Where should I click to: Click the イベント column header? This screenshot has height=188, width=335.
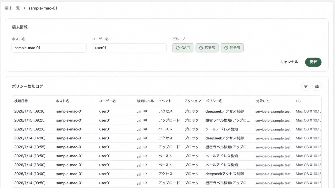(x=165, y=101)
